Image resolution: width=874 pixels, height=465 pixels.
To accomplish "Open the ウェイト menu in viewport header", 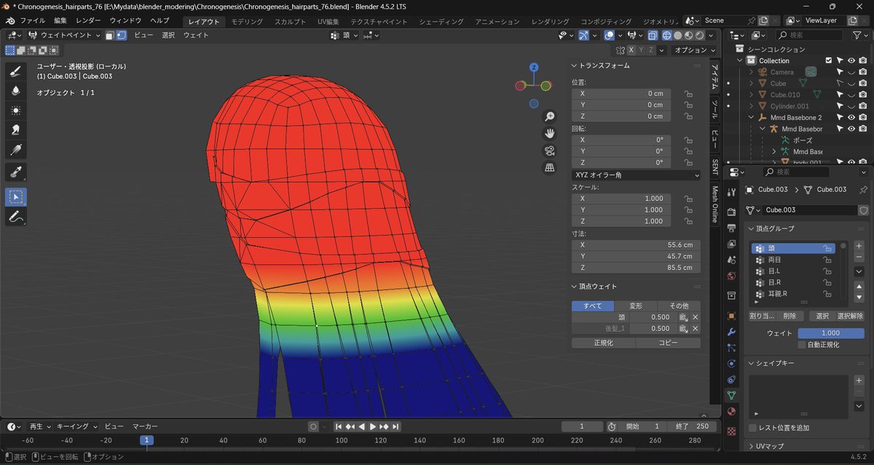I will point(196,35).
